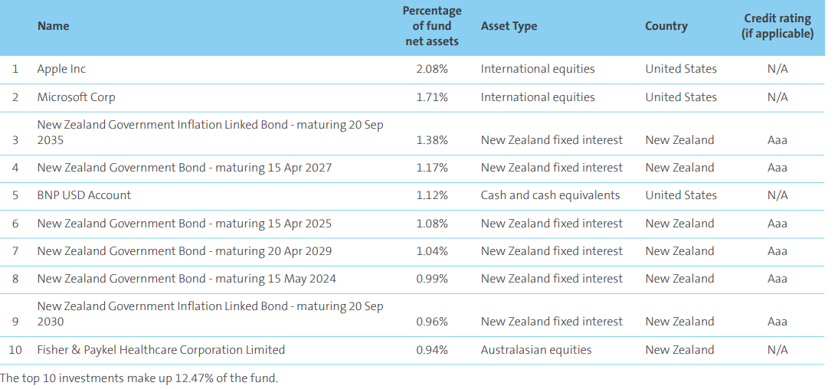Screen dimensions: 838x389
Task: Click the Asset Type column header
Action: pos(509,26)
